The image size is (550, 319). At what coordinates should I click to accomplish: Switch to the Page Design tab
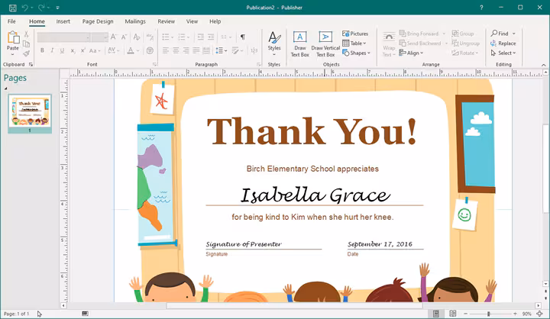coord(98,21)
